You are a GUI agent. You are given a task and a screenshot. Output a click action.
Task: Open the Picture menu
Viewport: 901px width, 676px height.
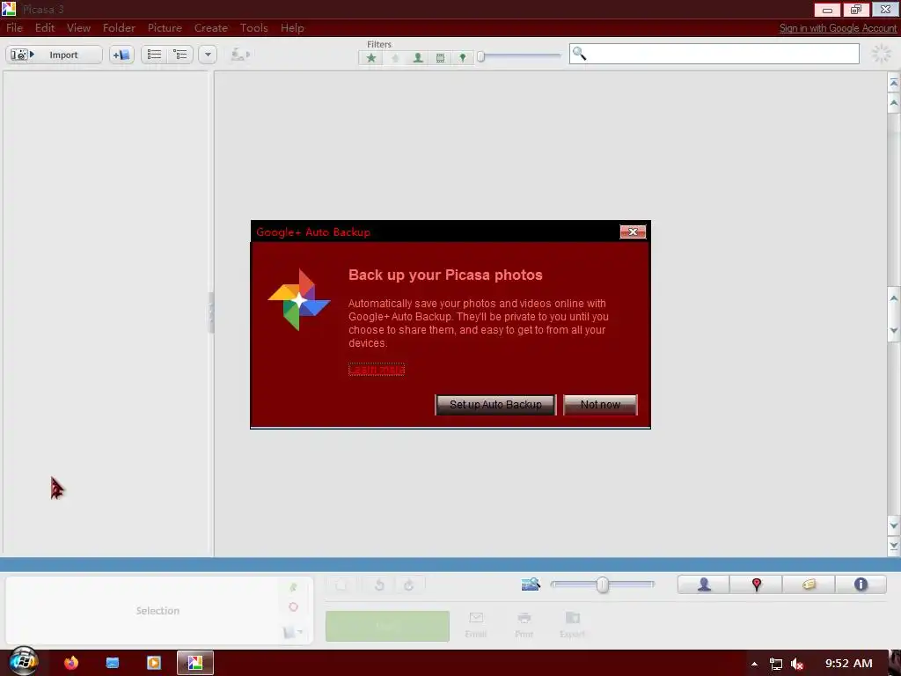[165, 27]
